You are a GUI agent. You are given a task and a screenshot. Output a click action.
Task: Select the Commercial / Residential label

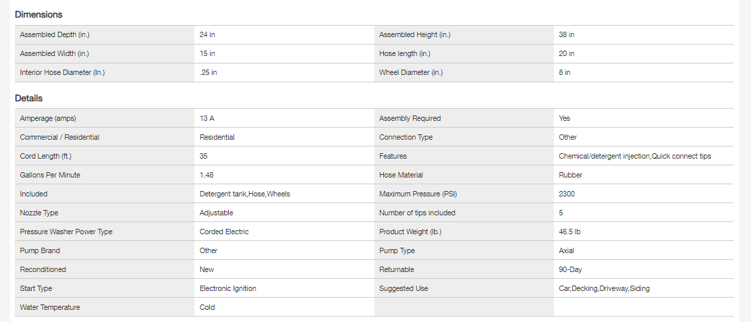[59, 137]
